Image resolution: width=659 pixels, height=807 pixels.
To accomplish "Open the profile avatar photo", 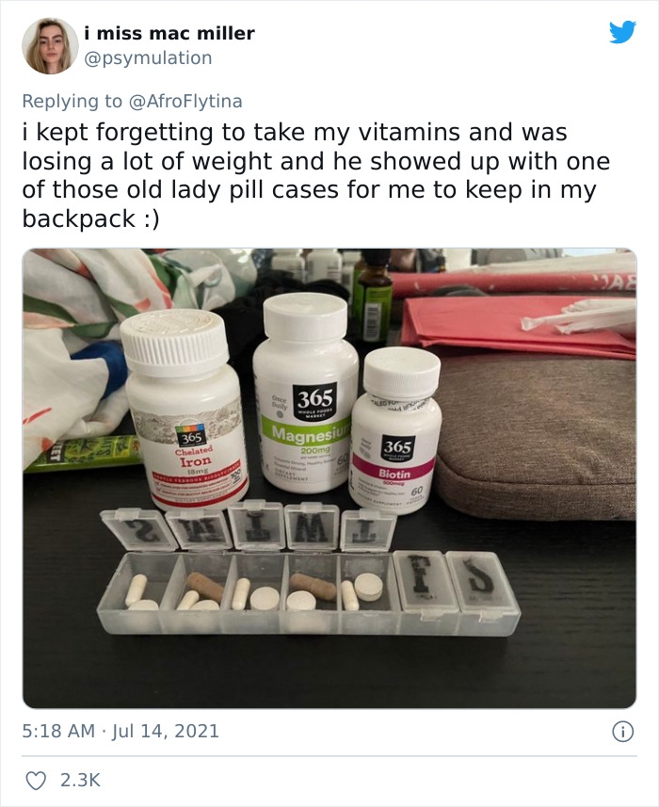I will [x=50, y=46].
